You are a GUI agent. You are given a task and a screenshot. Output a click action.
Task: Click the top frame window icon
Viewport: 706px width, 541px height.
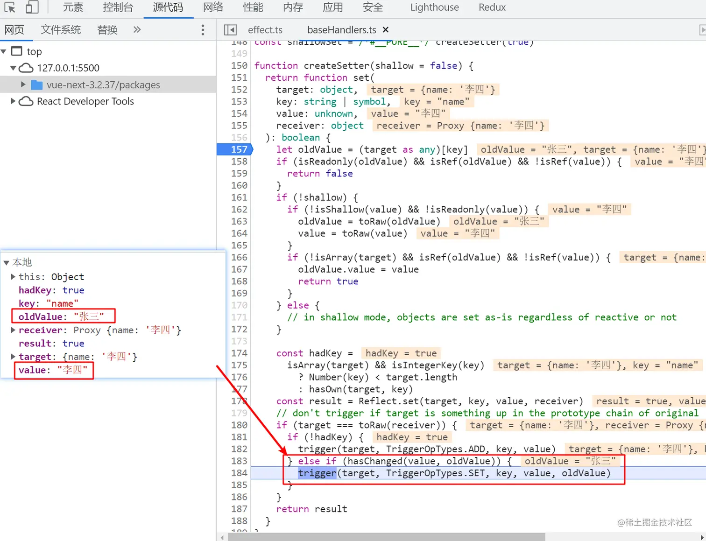point(17,51)
